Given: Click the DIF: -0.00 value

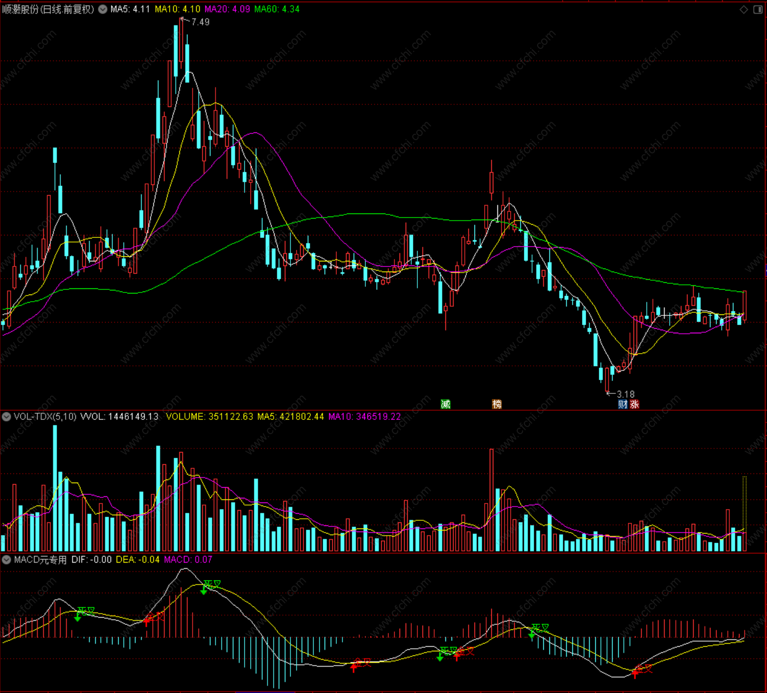Looking at the screenshot, I should coord(92,559).
